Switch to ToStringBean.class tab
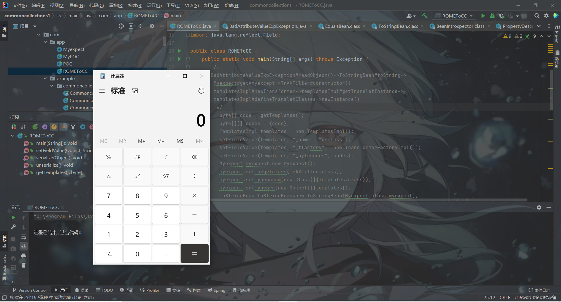The image size is (561, 302). pyautogui.click(x=398, y=26)
